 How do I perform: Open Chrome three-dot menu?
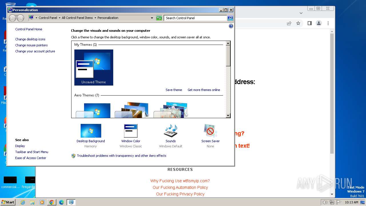[x=328, y=23]
